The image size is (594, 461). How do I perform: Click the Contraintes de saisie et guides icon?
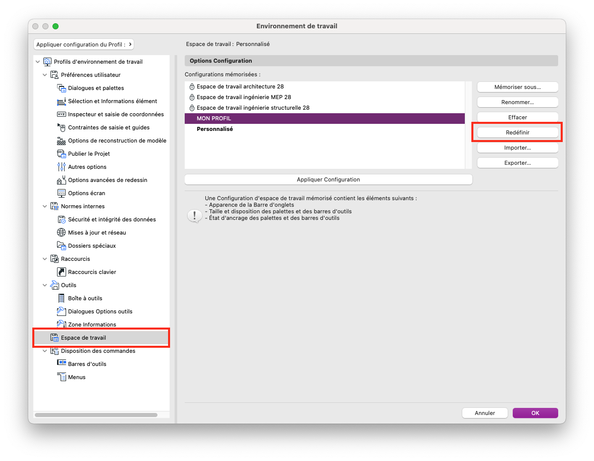pos(62,127)
